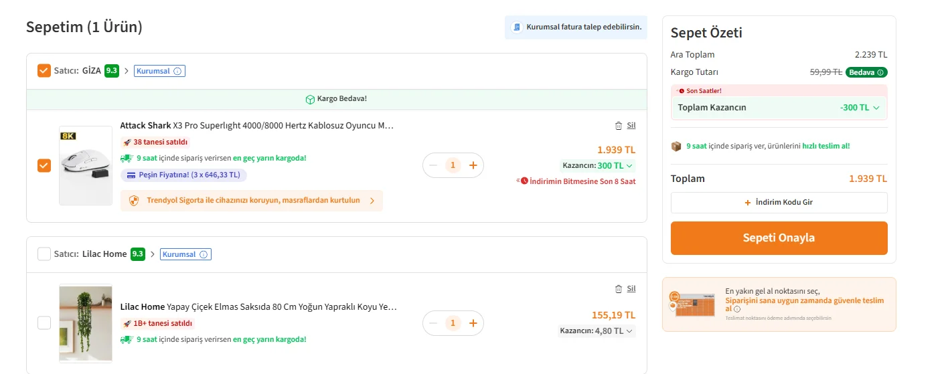Open Trendyol Sigorta banner arrow
The width and height of the screenshot is (950, 374).
tap(372, 201)
